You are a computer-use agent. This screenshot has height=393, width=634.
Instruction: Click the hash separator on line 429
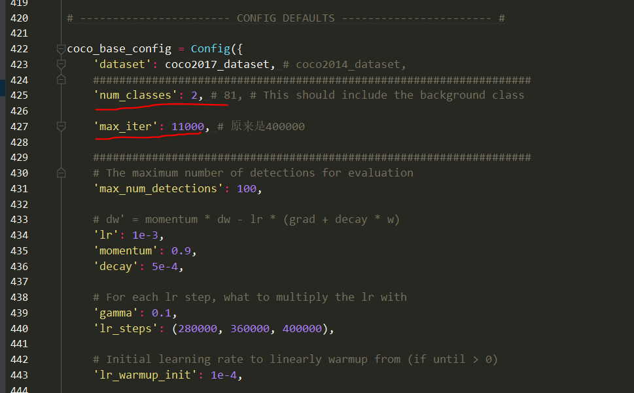point(311,157)
